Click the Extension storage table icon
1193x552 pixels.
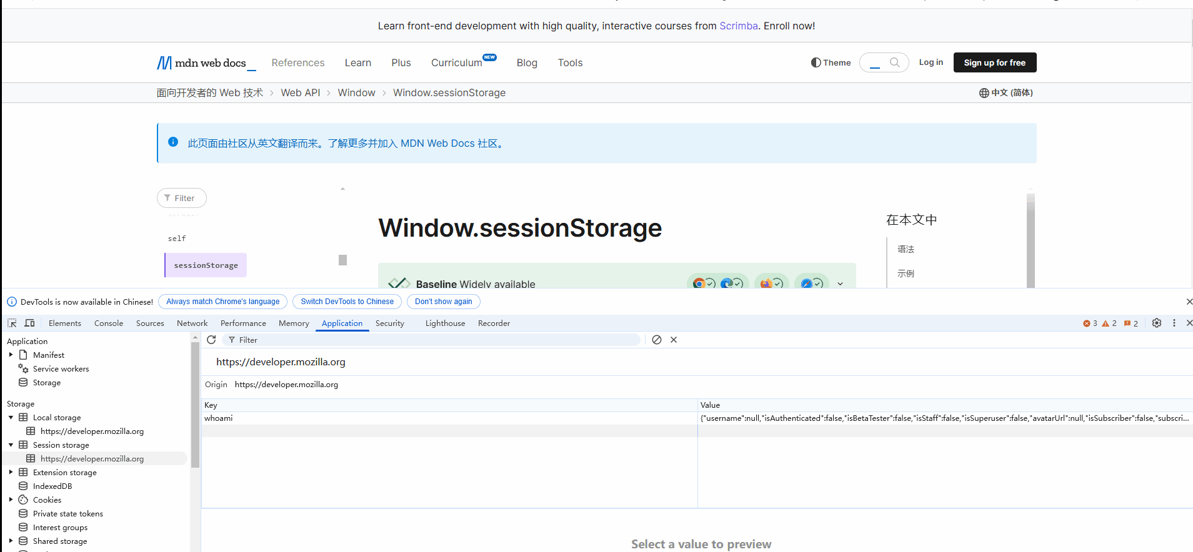23,472
